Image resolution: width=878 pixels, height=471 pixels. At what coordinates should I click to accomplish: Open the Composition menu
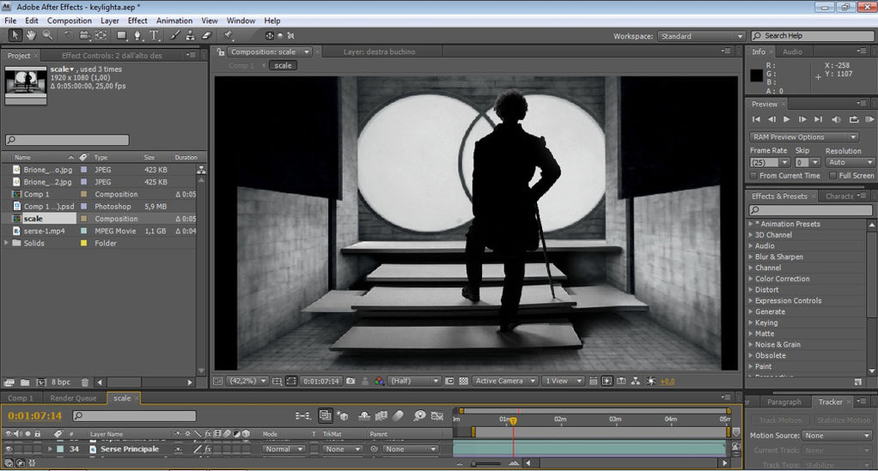coord(69,21)
